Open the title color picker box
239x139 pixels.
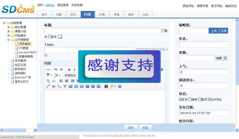pos(60,37)
